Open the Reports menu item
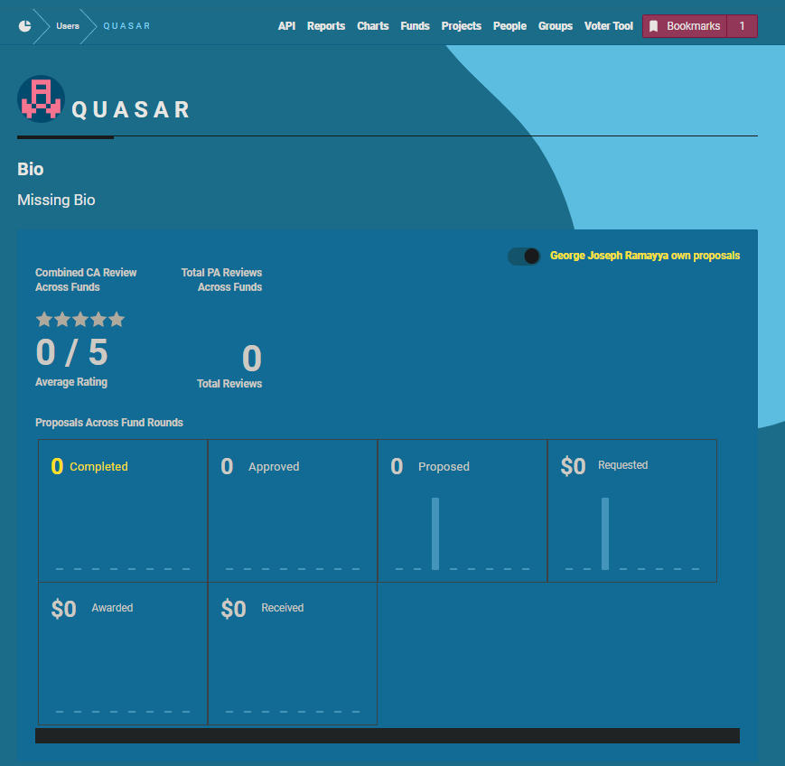 point(326,26)
